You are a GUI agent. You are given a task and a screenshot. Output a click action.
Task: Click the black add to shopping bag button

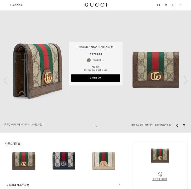point(96,78)
